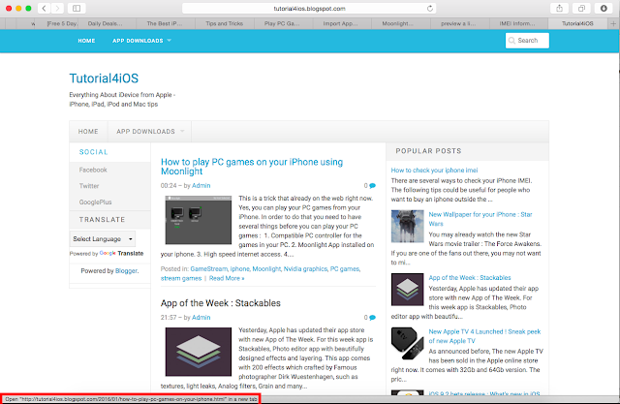Click the comment bubble icon on Moonlight post
620x404 pixels.
point(372,185)
